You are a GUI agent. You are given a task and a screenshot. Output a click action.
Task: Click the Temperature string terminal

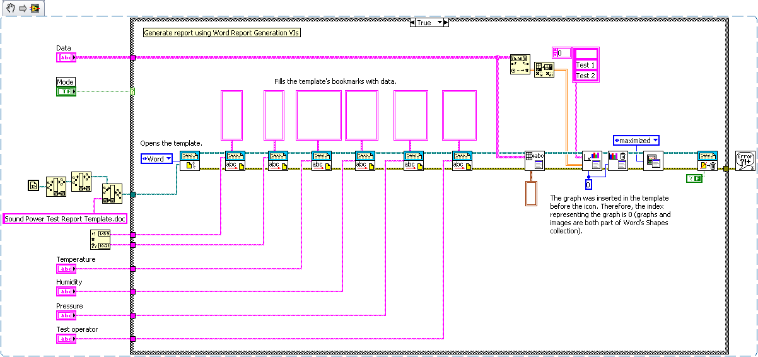pyautogui.click(x=66, y=269)
